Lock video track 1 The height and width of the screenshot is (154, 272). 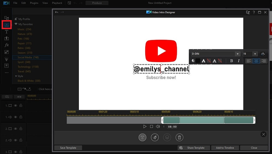click(x=21, y=105)
